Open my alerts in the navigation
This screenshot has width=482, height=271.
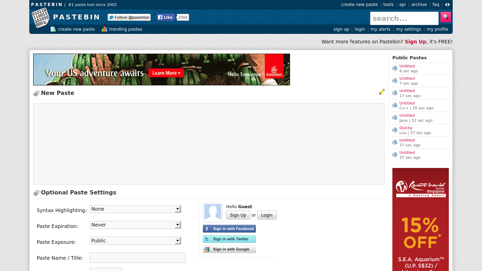381,29
